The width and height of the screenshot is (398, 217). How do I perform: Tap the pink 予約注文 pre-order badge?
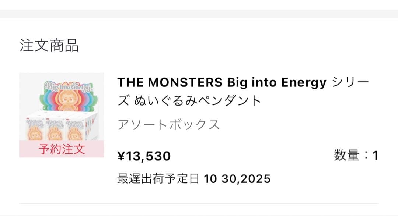pyautogui.click(x=62, y=149)
